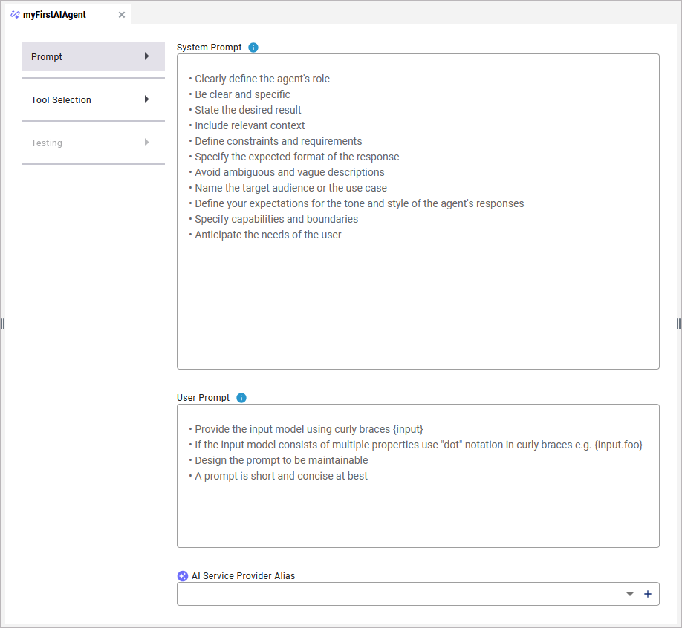Expand the Tool Selection section arrow
This screenshot has width=682, height=628.
(x=146, y=99)
